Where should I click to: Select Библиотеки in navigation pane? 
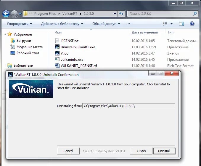(x=23, y=66)
